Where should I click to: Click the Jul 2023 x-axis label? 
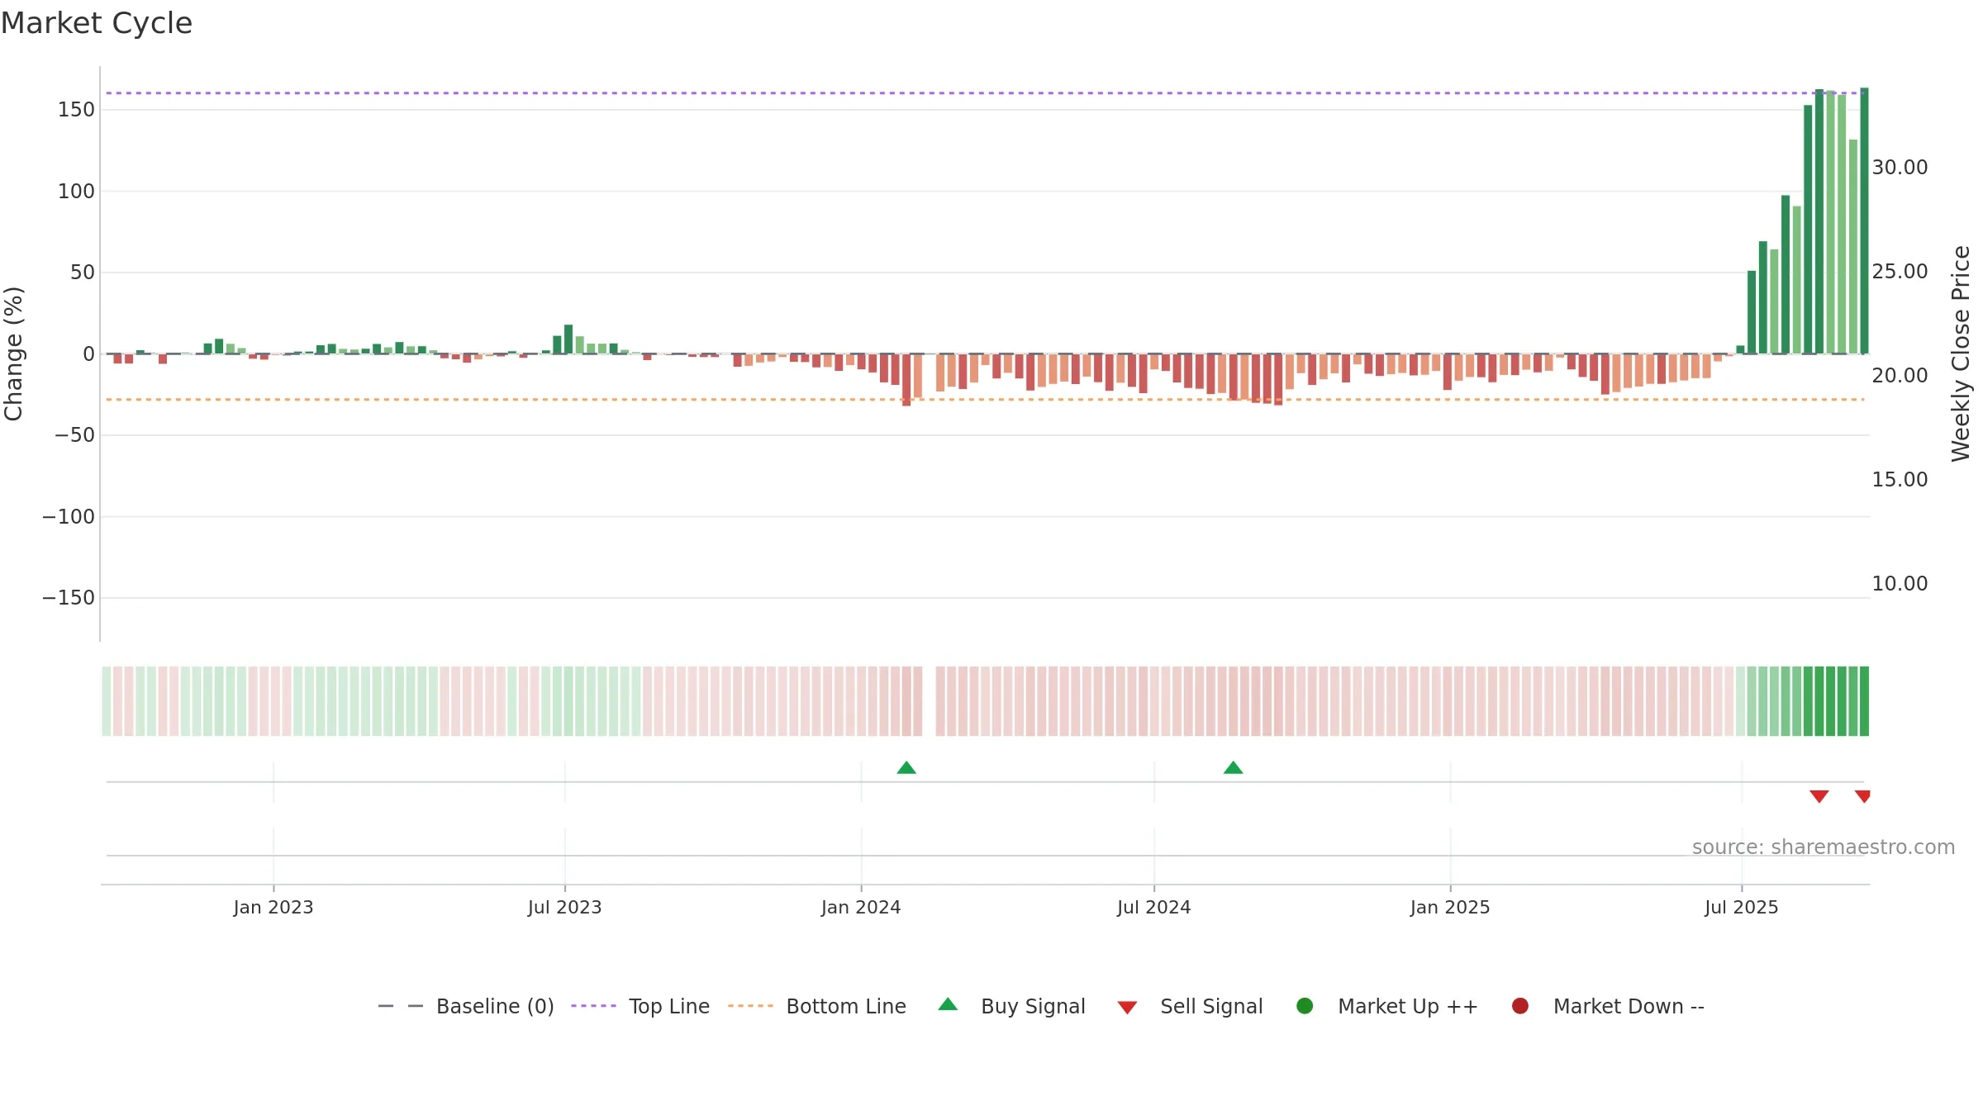click(x=565, y=907)
